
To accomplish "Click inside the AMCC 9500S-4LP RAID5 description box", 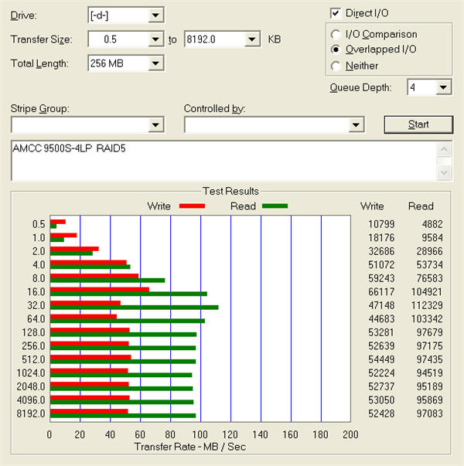I will 223,161.
